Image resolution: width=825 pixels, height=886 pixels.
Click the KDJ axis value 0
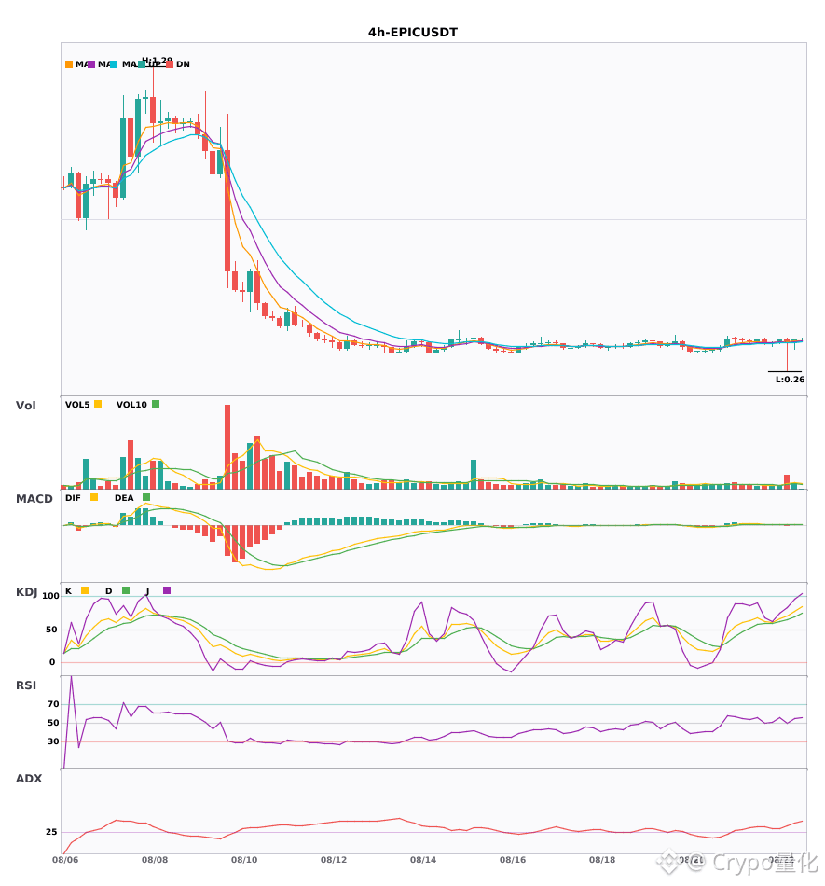pyautogui.click(x=52, y=662)
